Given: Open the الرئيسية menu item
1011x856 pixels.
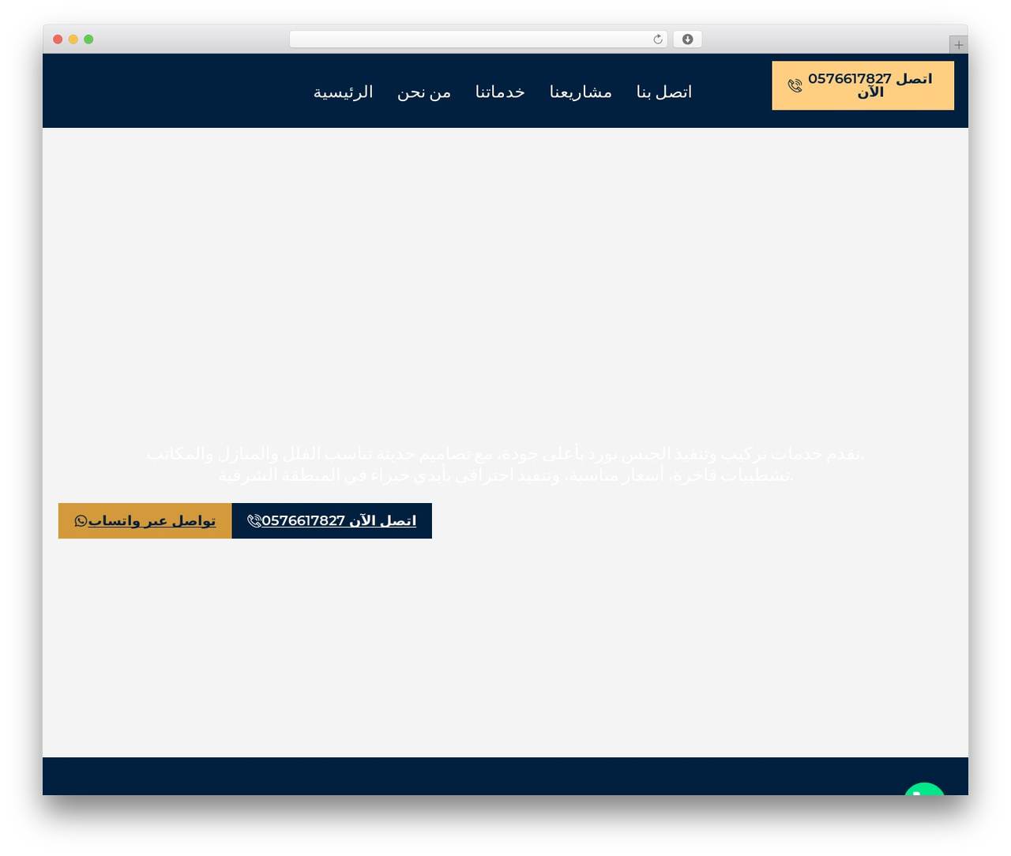Looking at the screenshot, I should click(343, 92).
